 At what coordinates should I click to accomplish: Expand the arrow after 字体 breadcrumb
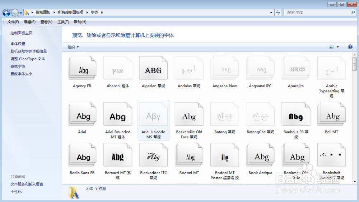pyautogui.click(x=102, y=12)
